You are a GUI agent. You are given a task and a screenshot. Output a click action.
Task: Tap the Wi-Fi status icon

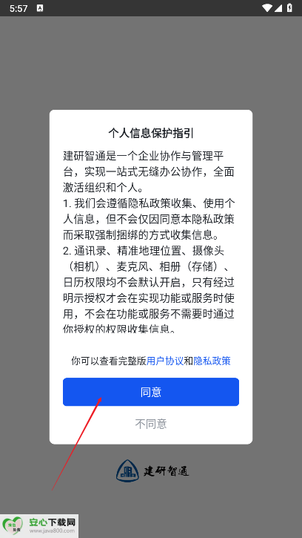266,8
